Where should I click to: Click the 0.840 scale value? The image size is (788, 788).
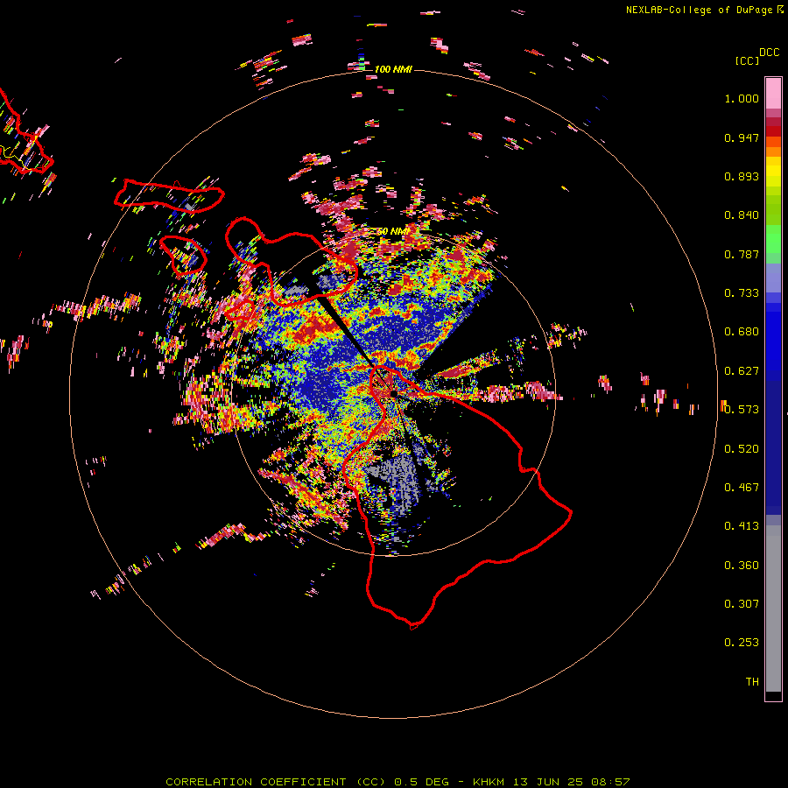pyautogui.click(x=742, y=215)
